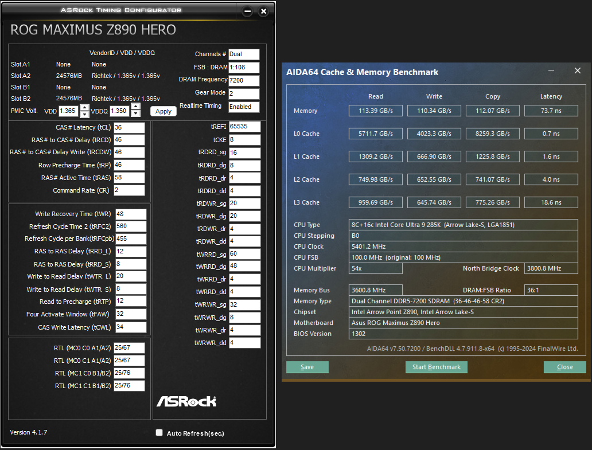Click the CPU Type field in AIDA64

pyautogui.click(x=464, y=225)
